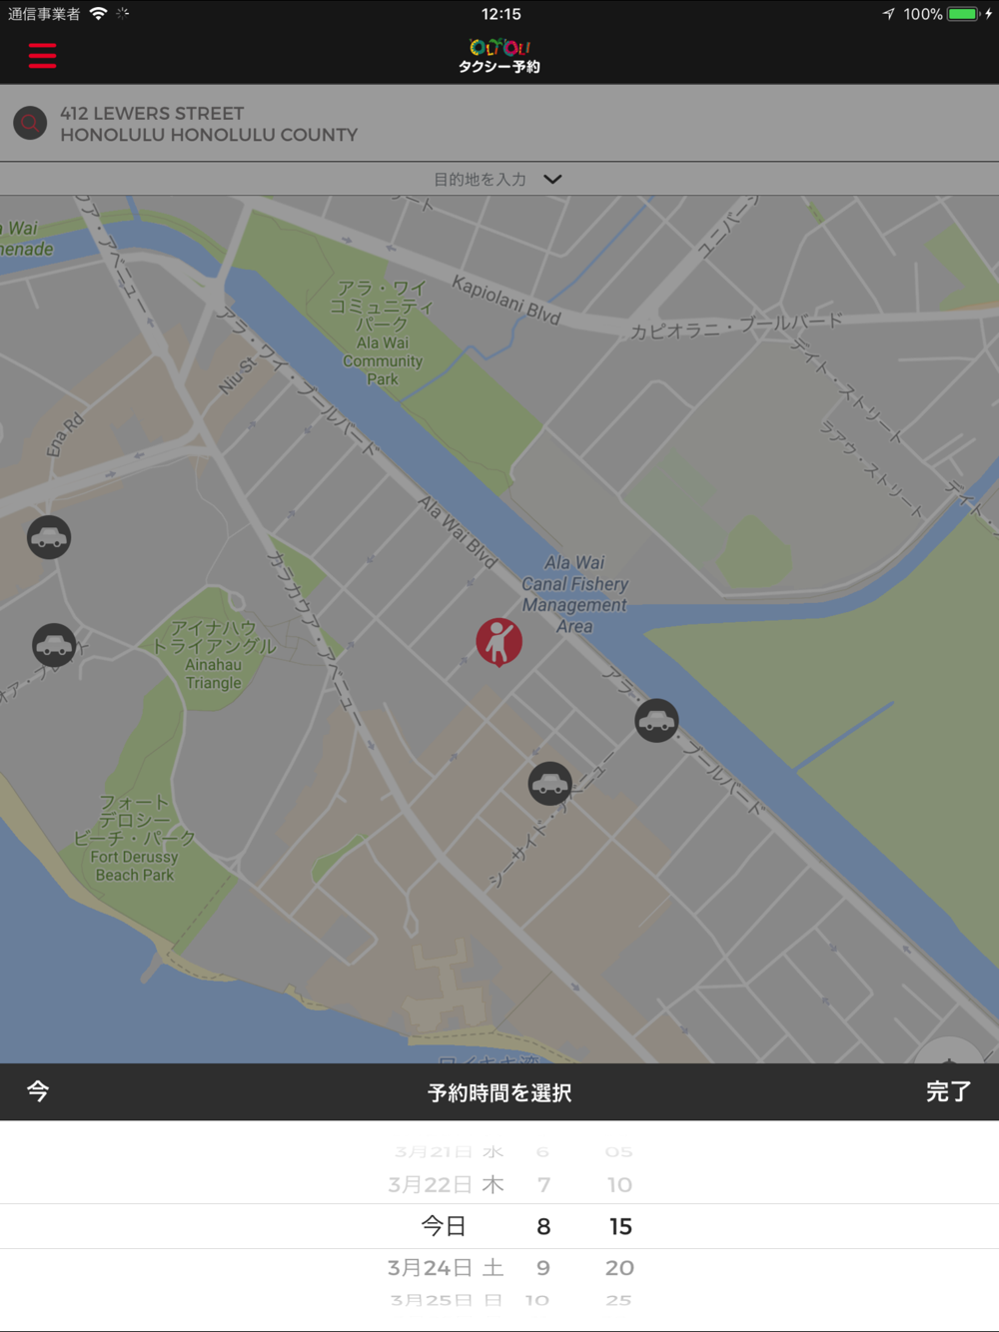Tap the search icon beside the address
This screenshot has height=1332, width=999.
pyautogui.click(x=30, y=123)
